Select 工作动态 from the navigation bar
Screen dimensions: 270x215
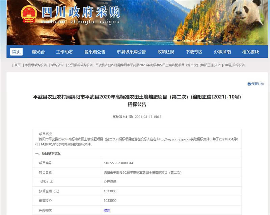(x=64, y=52)
